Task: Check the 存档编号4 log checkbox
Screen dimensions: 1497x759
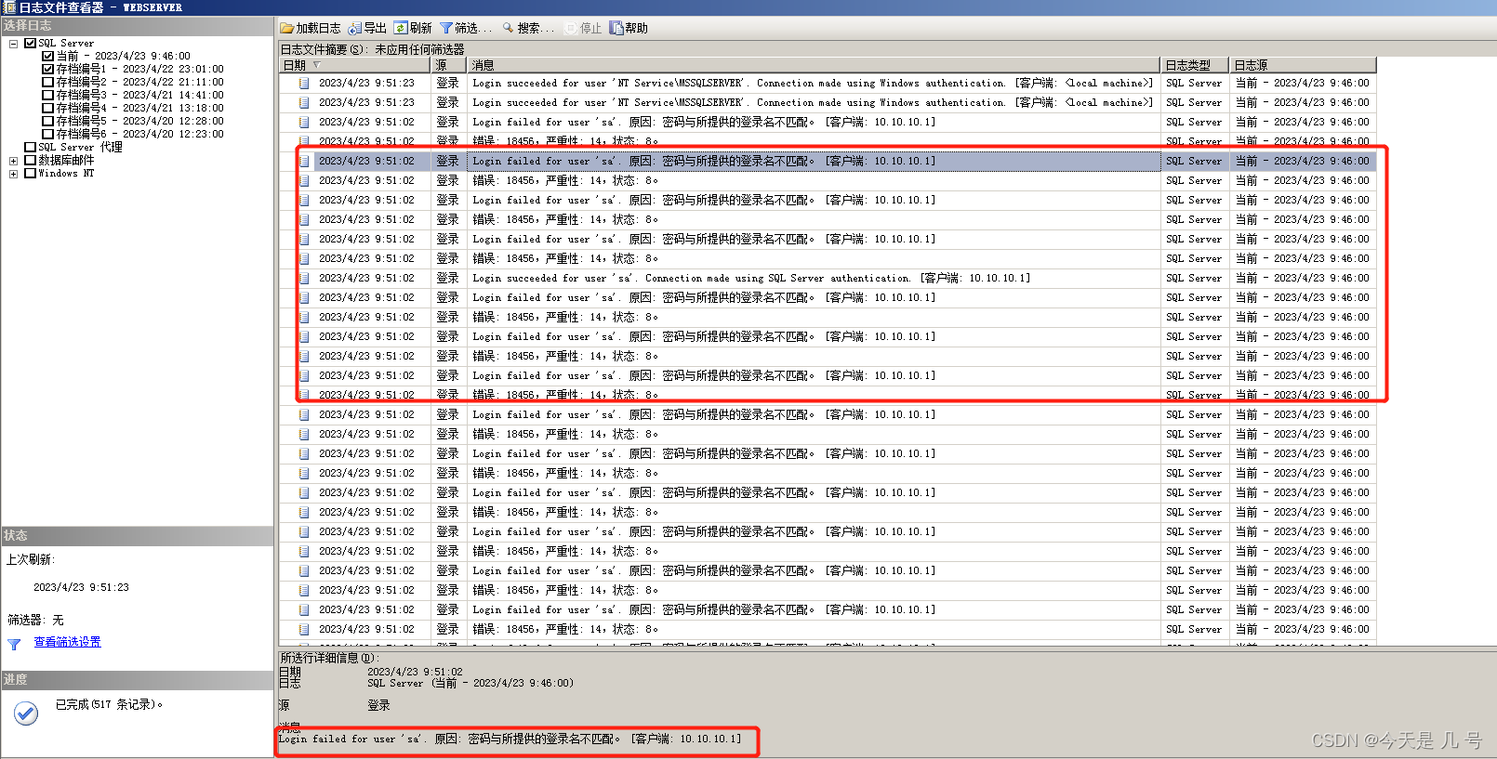Action: click(x=47, y=108)
